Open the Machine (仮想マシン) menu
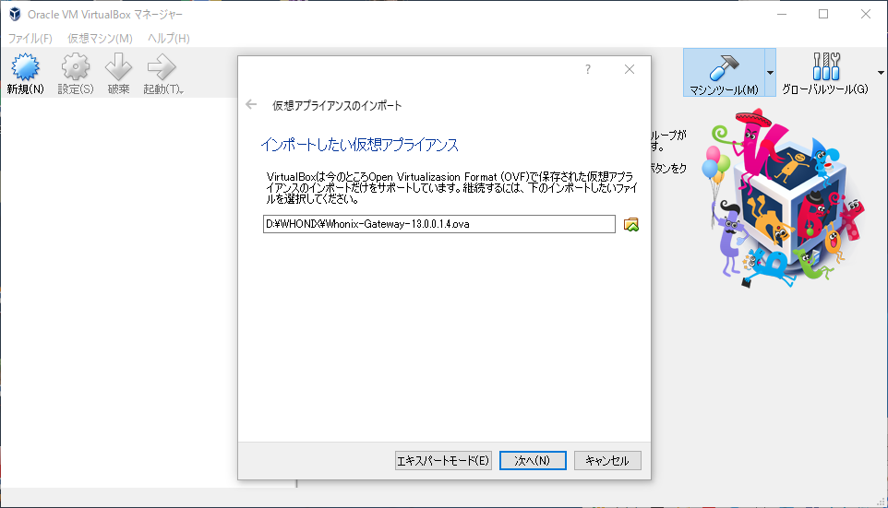Image resolution: width=888 pixels, height=508 pixels. (101, 39)
